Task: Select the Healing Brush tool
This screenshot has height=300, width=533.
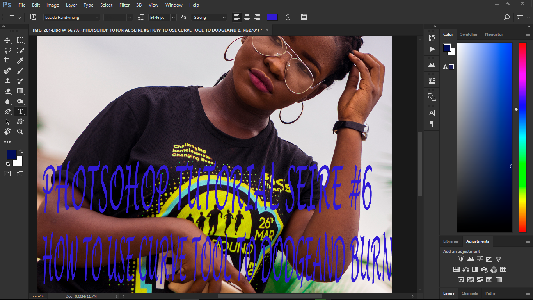Action: (7, 71)
